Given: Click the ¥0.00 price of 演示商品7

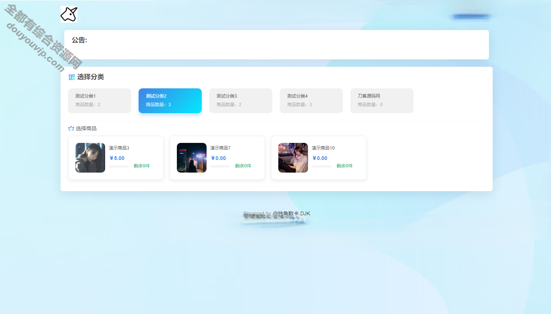Looking at the screenshot, I should click(218, 158).
